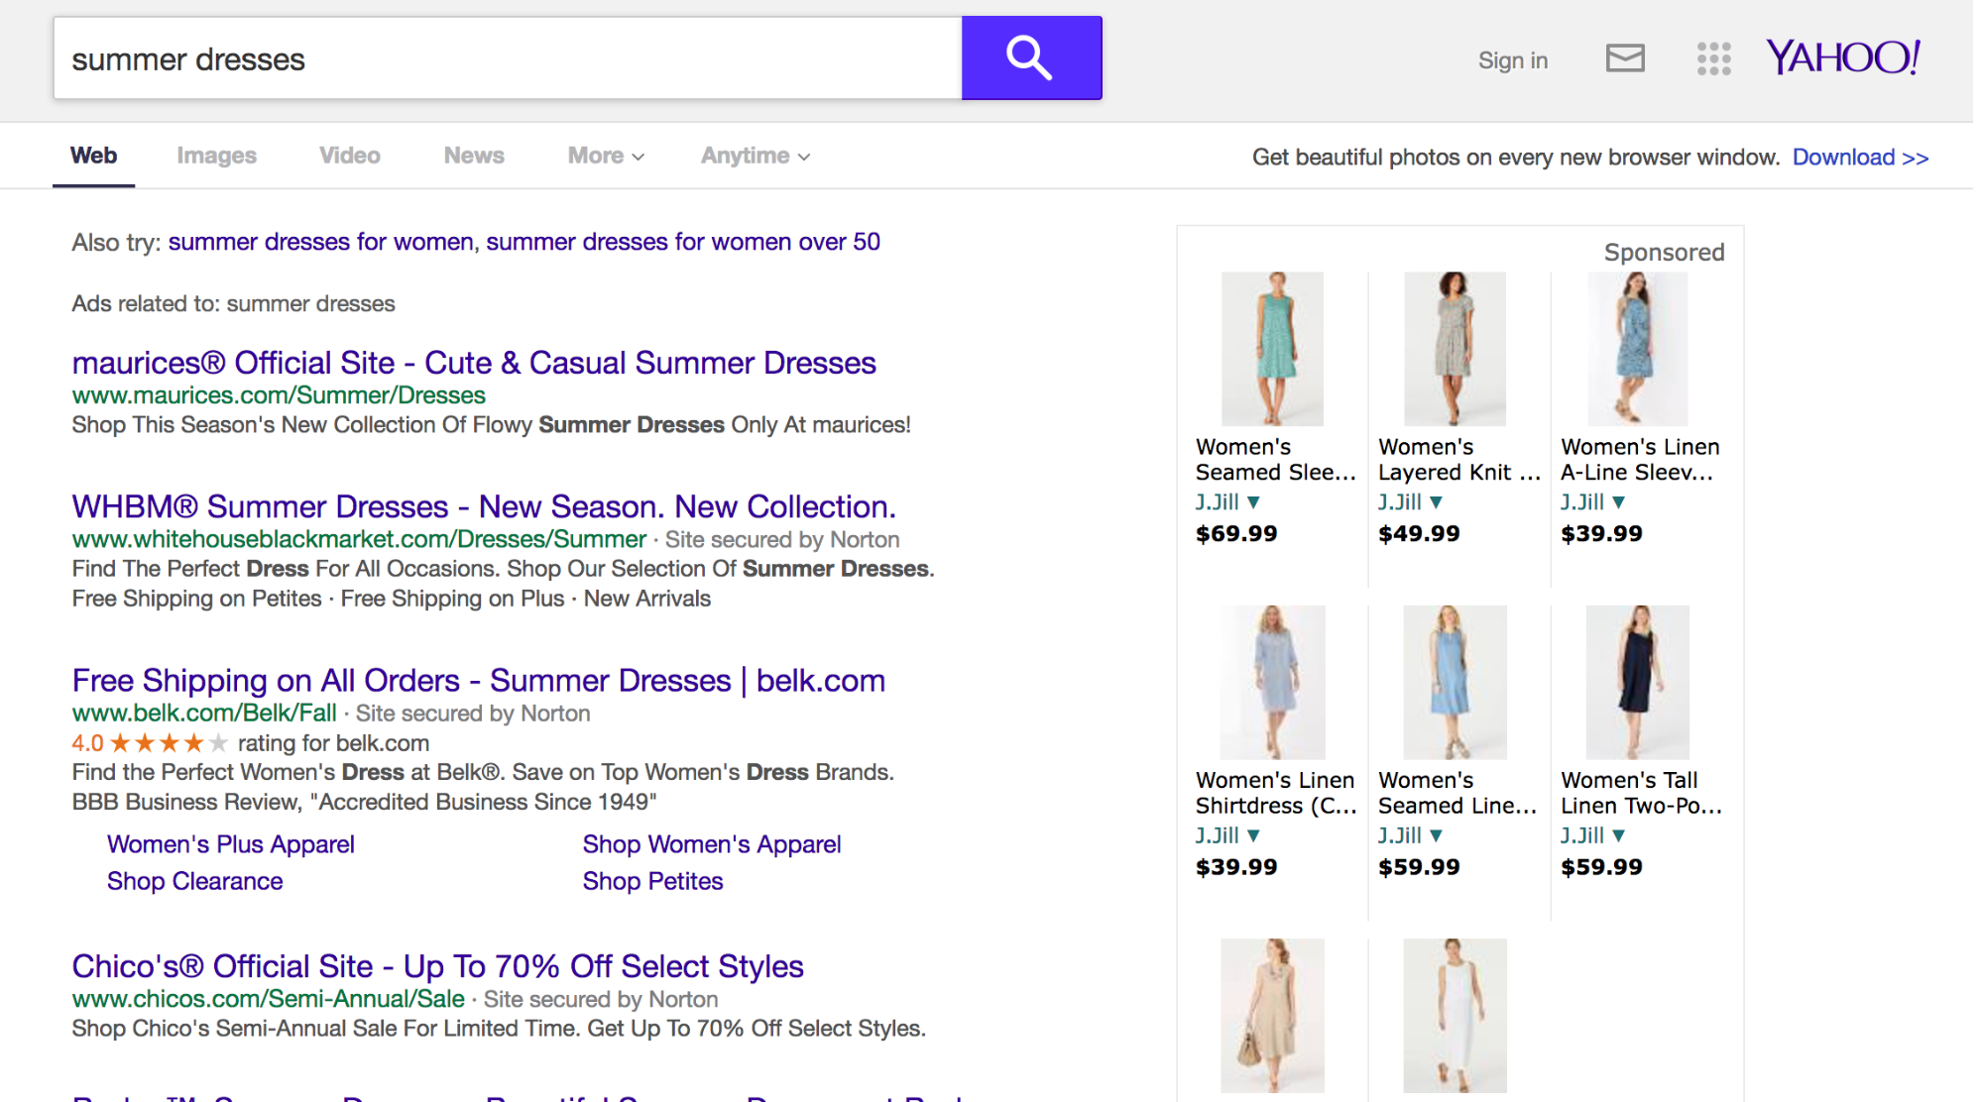Click into the summer dresses search field

pyautogui.click(x=506, y=58)
